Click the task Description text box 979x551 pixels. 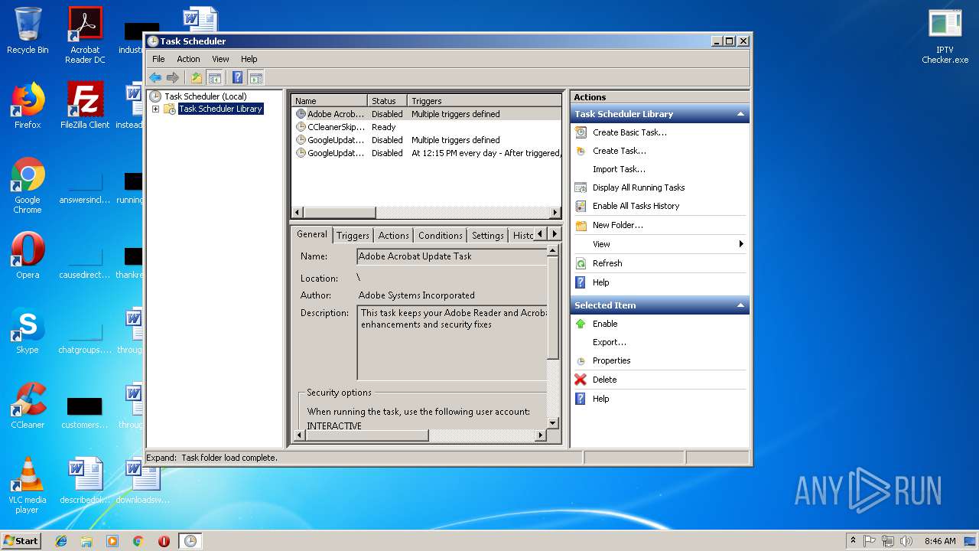click(452, 343)
